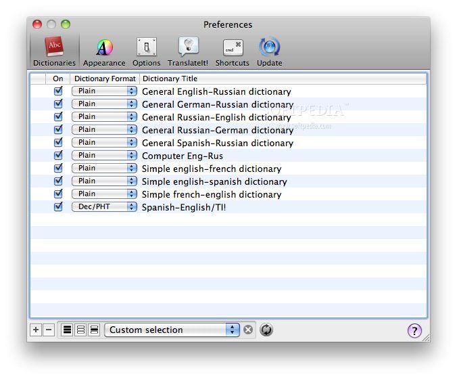457x379 pixels.
Task: Deselect all dictionaries outline icon
Action: tap(80, 330)
